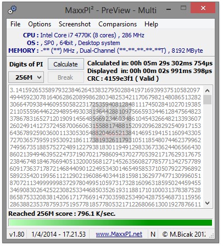Maximize the MaxxPI window
Image resolution: width=223 pixels, height=246 pixels.
183,8
